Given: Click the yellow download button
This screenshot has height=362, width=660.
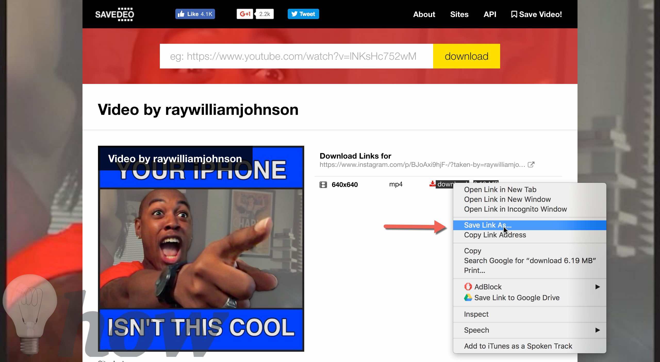Looking at the screenshot, I should pos(466,56).
